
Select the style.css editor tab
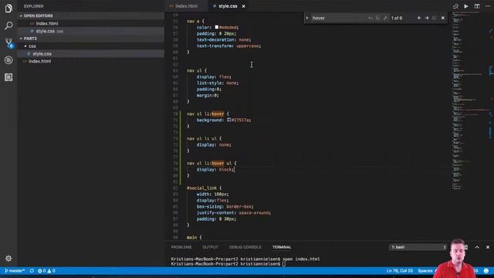click(x=228, y=6)
